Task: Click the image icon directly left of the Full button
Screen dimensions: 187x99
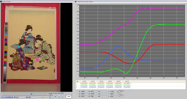Action: coord(63,96)
